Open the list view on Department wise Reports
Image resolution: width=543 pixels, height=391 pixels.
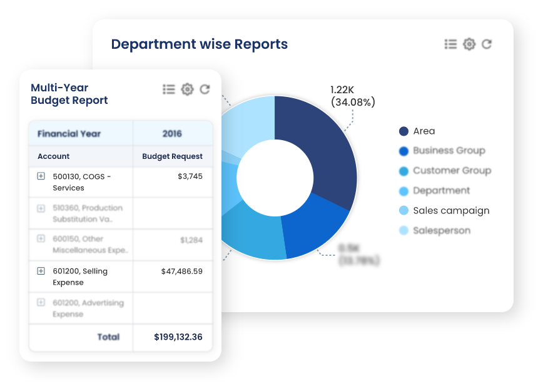pyautogui.click(x=450, y=44)
